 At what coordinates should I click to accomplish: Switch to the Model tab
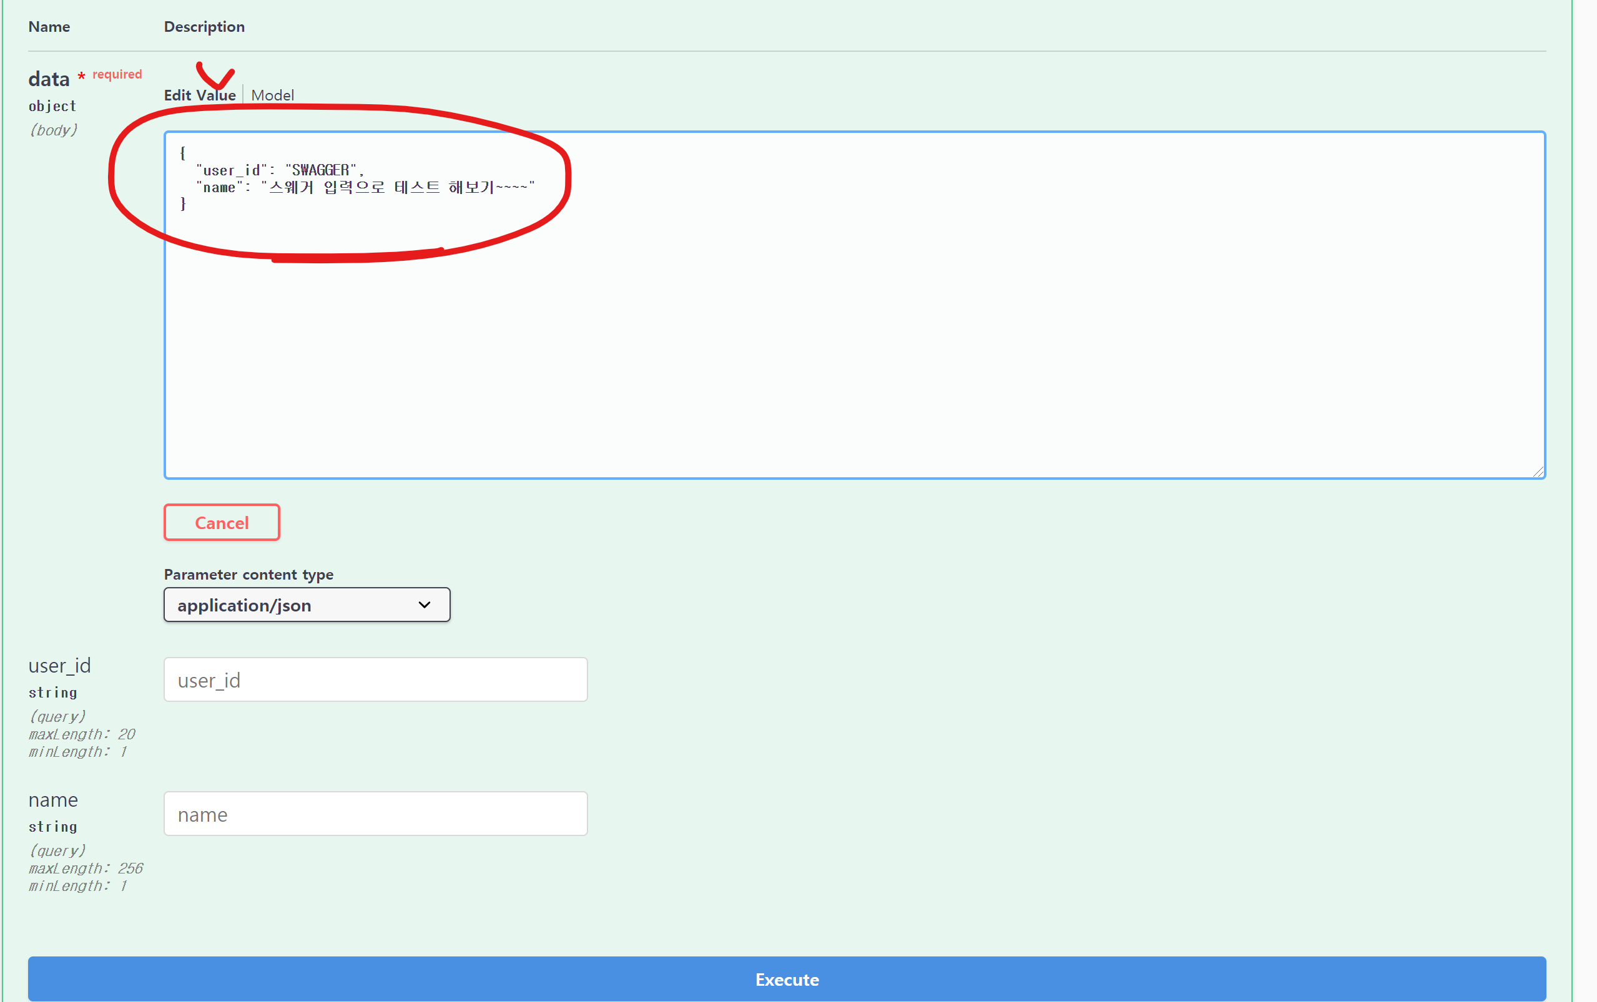pyautogui.click(x=272, y=95)
